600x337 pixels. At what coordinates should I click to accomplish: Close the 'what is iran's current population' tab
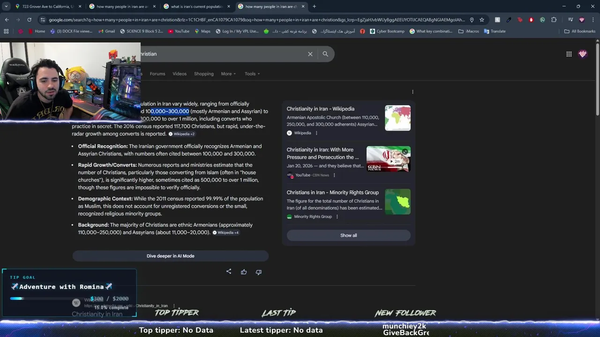point(229,7)
